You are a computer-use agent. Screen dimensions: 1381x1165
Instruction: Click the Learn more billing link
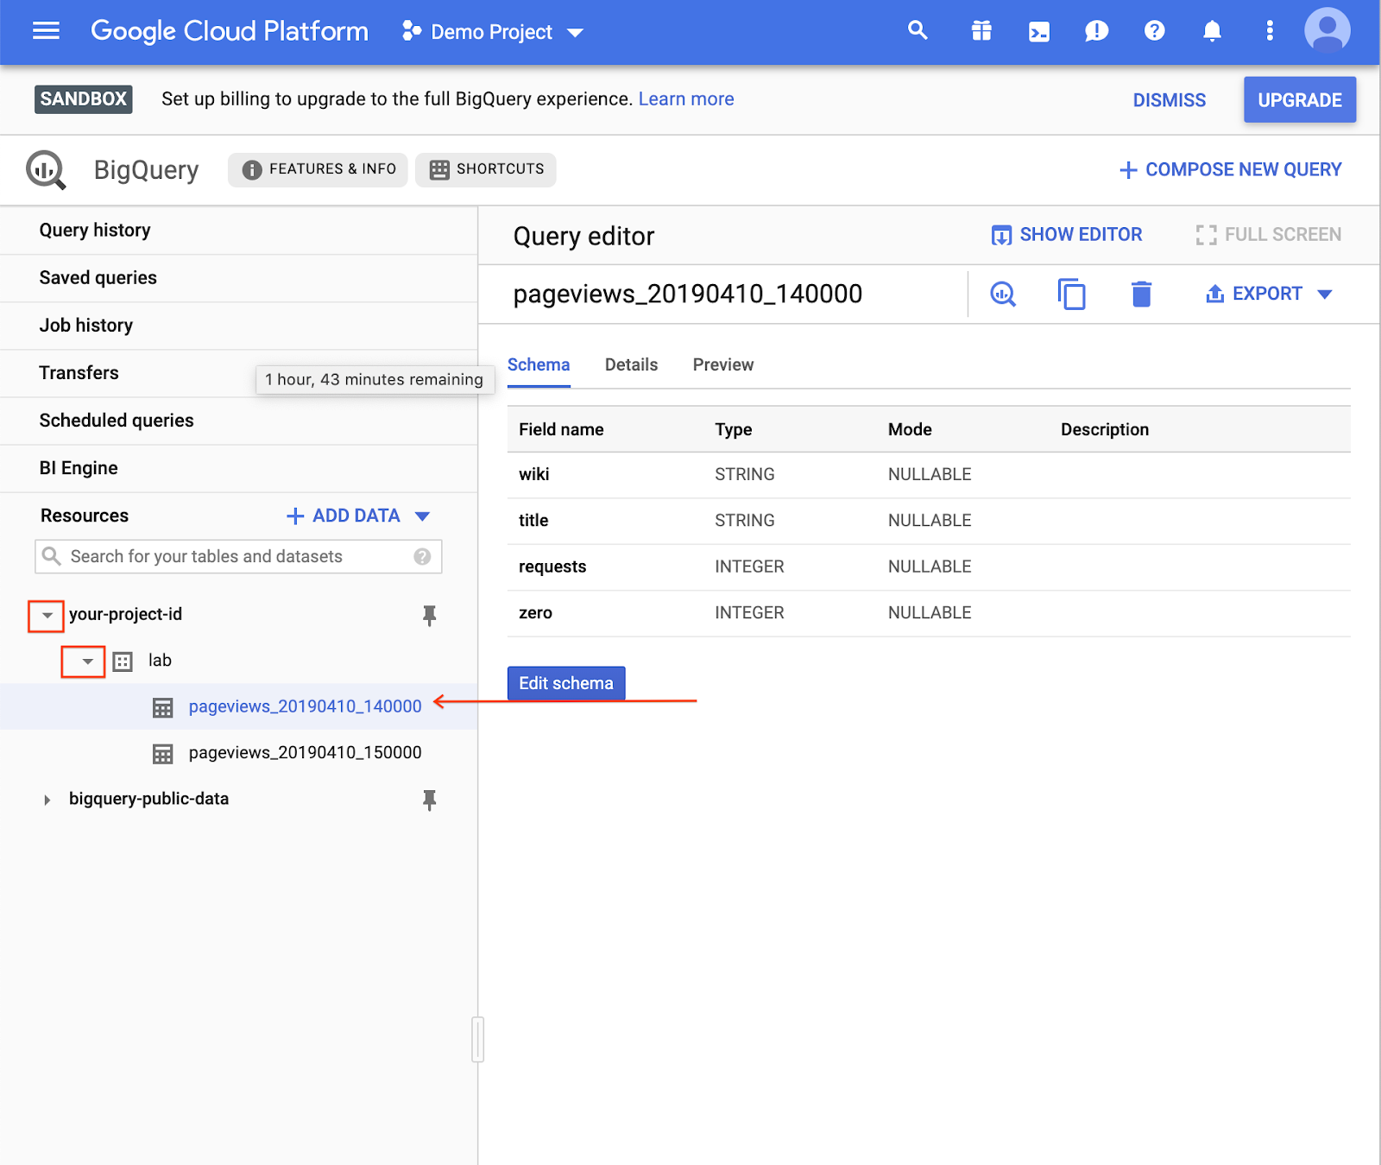click(x=685, y=99)
